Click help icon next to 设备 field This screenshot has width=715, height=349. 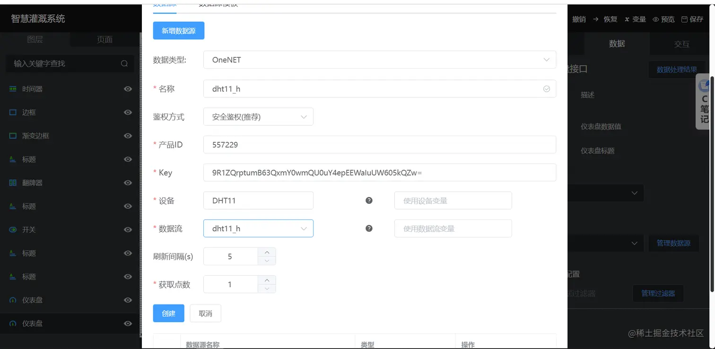[x=369, y=201]
